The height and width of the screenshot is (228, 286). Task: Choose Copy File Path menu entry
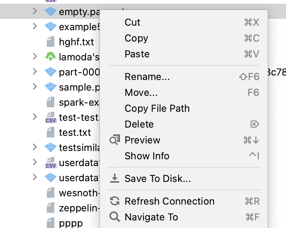[x=157, y=108]
